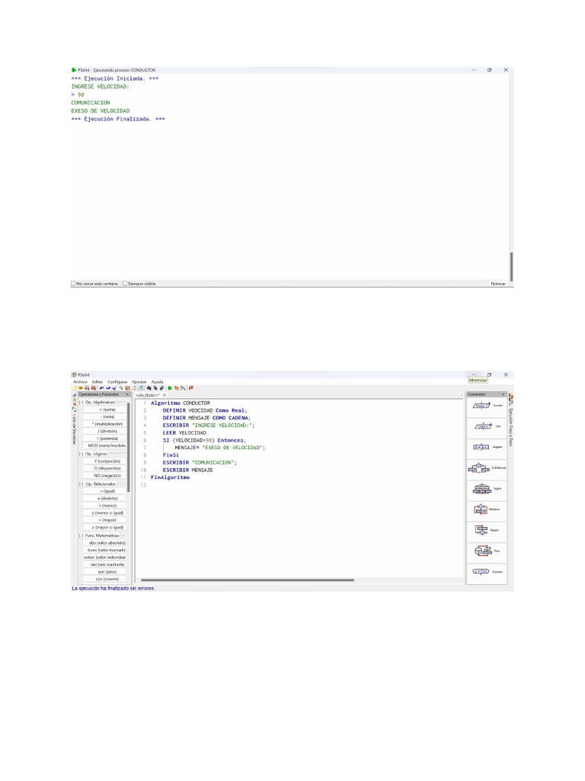Insert the = (igual) operator
The height and width of the screenshot is (781, 585).
click(104, 491)
